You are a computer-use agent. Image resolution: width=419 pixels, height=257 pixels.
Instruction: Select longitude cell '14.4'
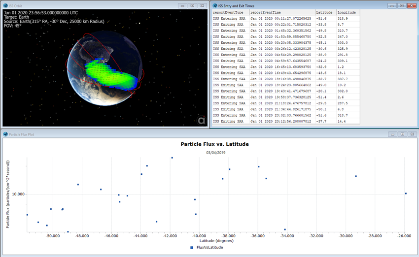[x=348, y=121]
